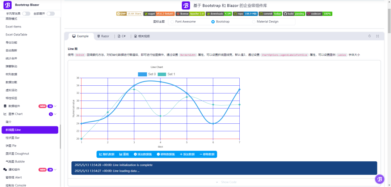Open the 圆环图 Doughnut menu item

pyautogui.click(x=30, y=154)
